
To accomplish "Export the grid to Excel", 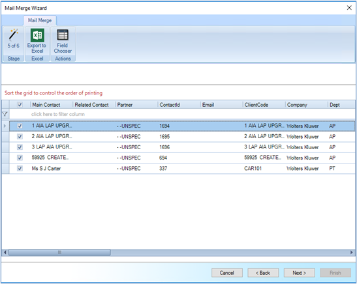I will pos(37,41).
